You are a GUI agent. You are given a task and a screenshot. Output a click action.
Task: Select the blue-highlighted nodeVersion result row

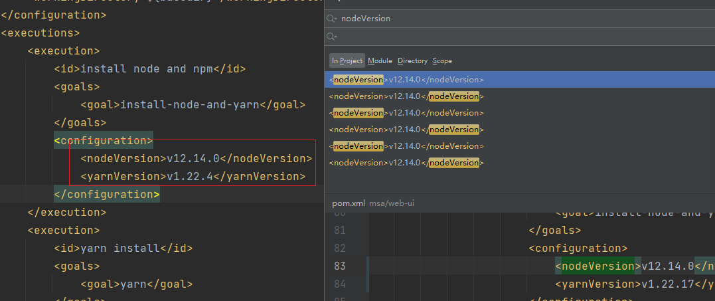[x=520, y=79]
